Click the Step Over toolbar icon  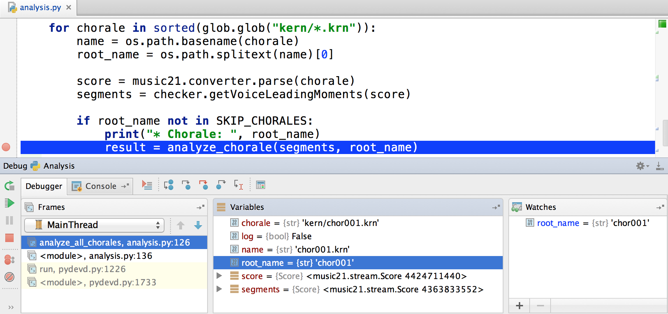(x=169, y=185)
